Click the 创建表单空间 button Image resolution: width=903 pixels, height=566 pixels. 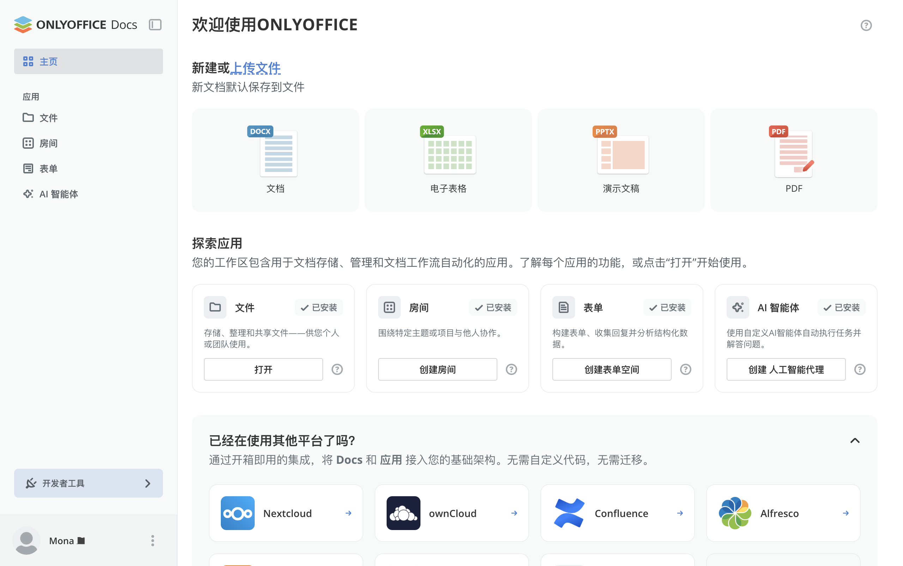pyautogui.click(x=612, y=369)
